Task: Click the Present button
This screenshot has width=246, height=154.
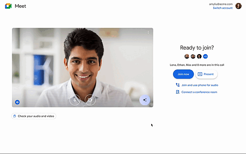Action: [x=206, y=74]
